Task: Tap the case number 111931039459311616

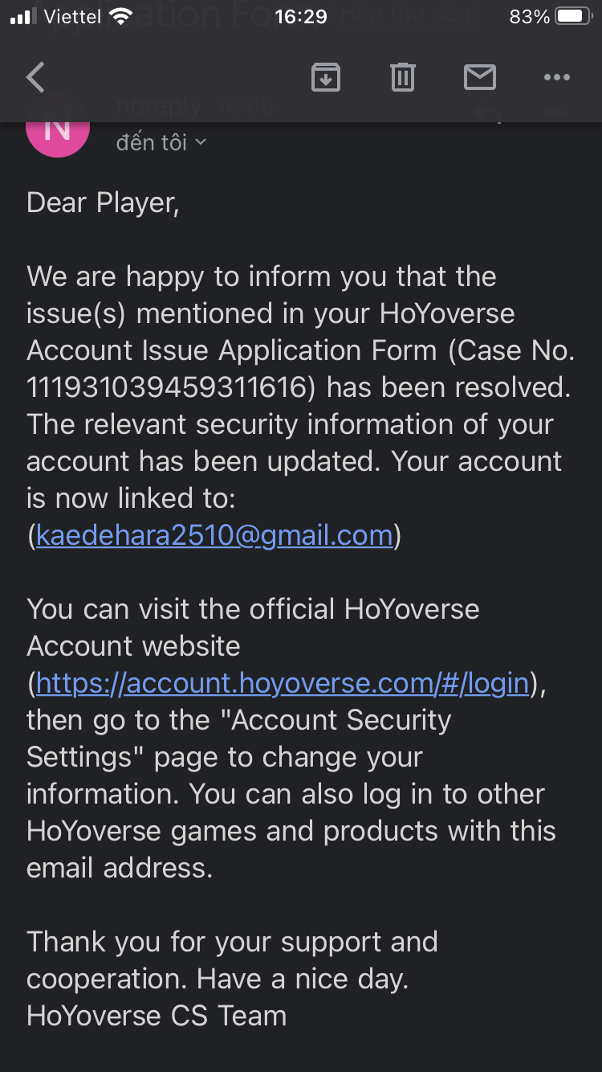Action: tap(165, 387)
